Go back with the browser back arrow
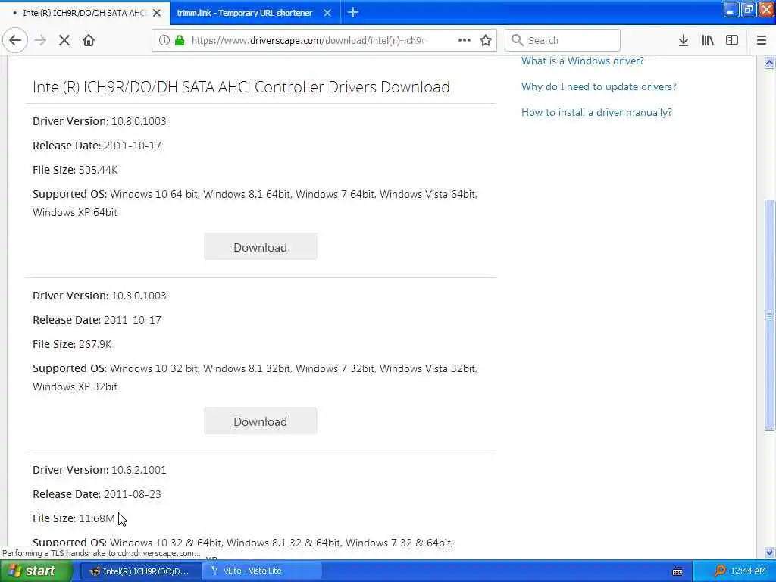Image resolution: width=776 pixels, height=582 pixels. pos(15,41)
